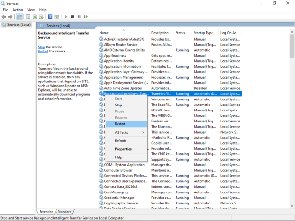Choose Refresh in the context menu
The image size is (295, 221).
126,140
